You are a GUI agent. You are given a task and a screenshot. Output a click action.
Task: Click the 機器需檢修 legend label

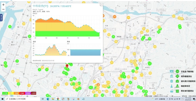pos(185,86)
